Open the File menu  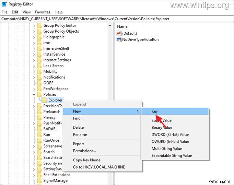pos(4,12)
